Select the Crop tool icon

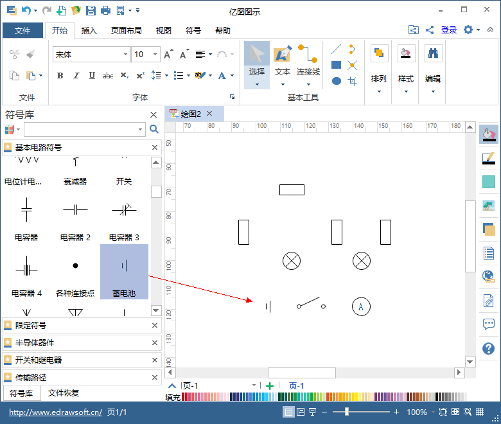point(352,81)
